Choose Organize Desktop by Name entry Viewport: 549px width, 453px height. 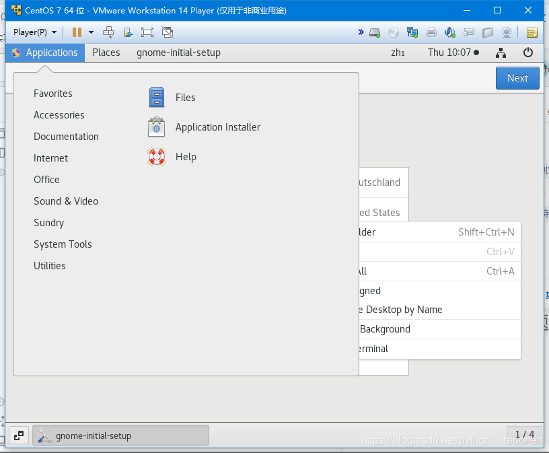pyautogui.click(x=440, y=310)
